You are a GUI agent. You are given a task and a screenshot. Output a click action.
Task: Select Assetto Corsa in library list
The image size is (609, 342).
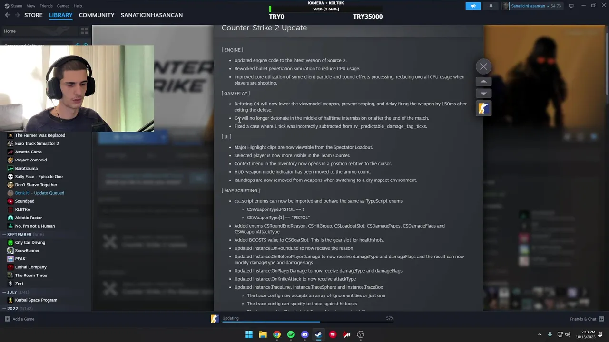28,152
